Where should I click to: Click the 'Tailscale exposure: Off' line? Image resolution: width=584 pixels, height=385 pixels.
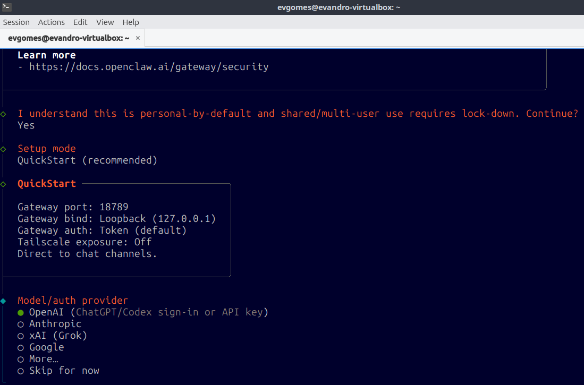tap(84, 242)
